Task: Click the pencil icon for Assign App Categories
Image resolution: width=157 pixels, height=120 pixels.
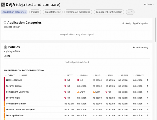Action: click(x=123, y=23)
